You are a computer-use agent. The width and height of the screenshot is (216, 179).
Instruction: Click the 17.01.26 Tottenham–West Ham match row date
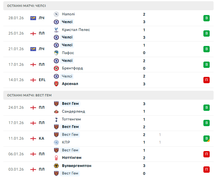coord(16,123)
